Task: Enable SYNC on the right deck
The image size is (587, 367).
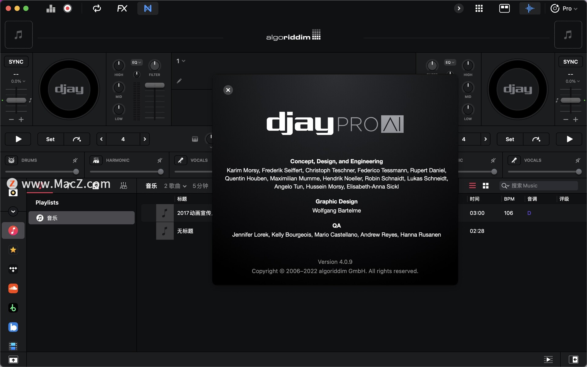Action: tap(570, 62)
